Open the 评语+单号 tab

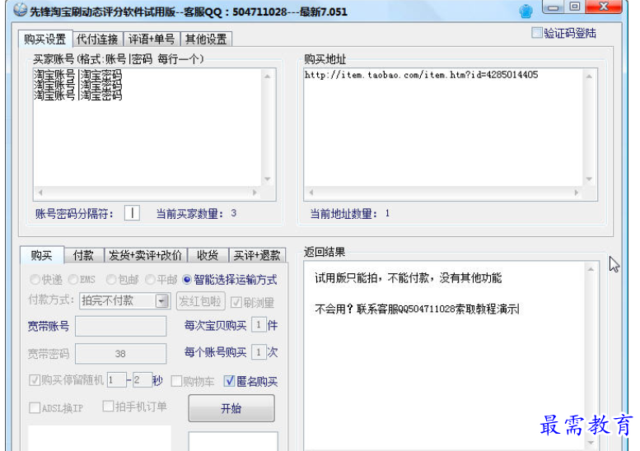click(152, 40)
